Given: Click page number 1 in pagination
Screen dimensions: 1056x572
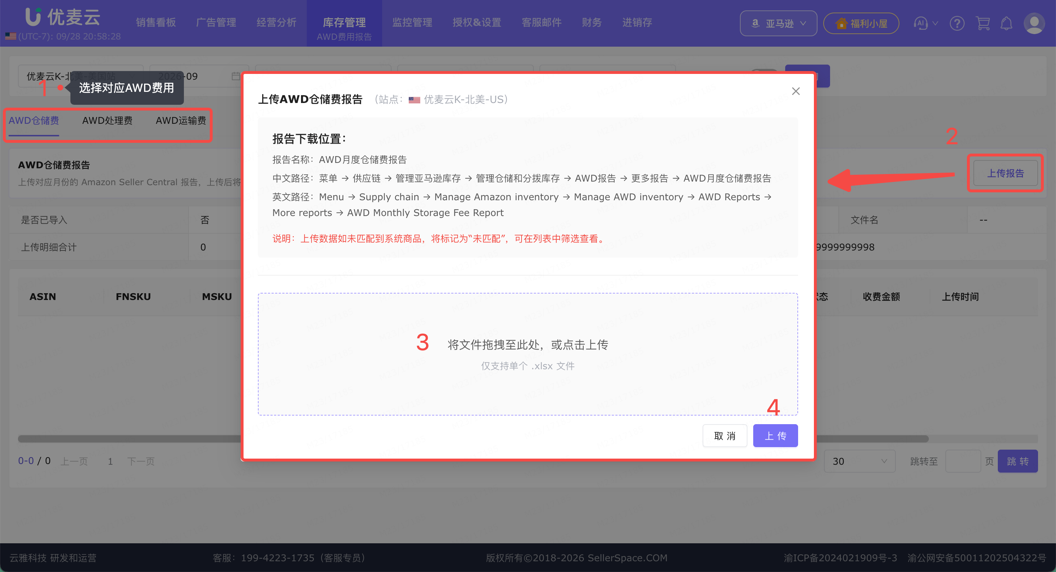Looking at the screenshot, I should [x=110, y=461].
